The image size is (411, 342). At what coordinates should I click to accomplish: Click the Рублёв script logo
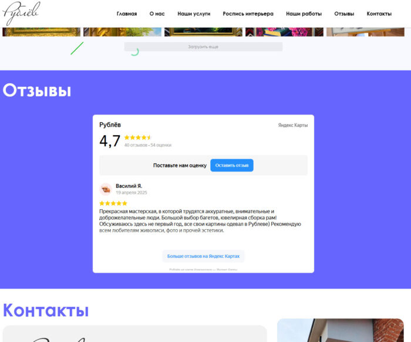pyautogui.click(x=22, y=13)
